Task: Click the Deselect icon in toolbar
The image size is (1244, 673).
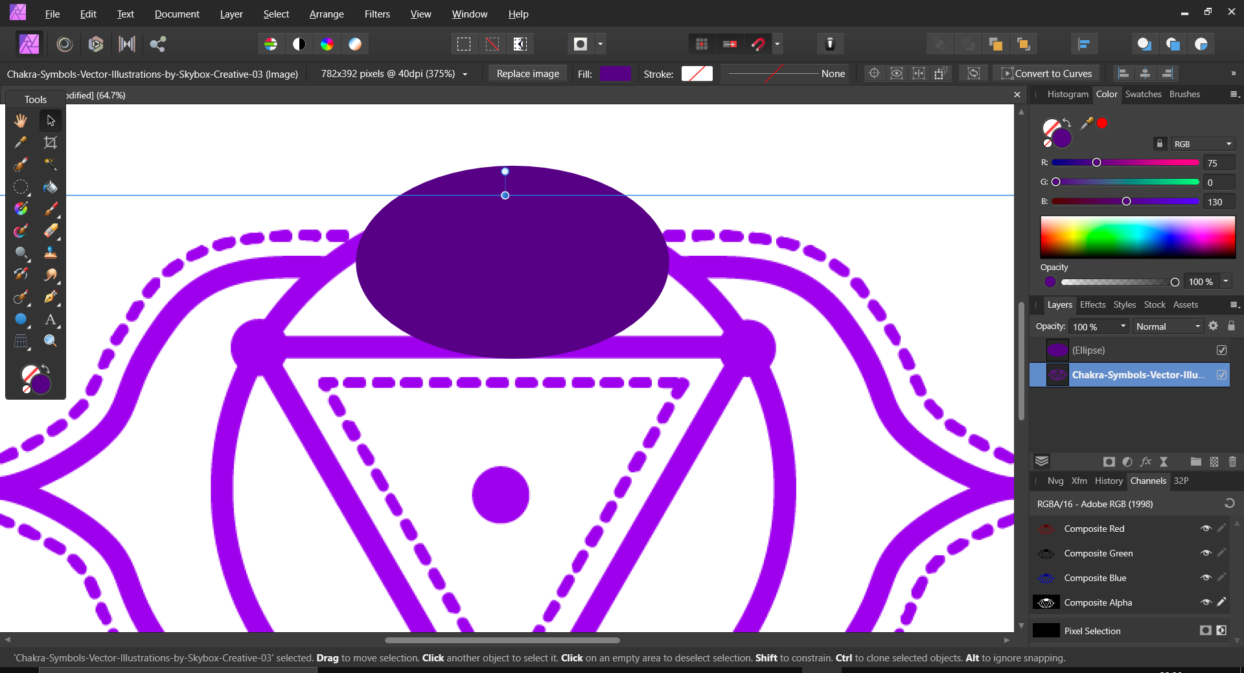Action: (492, 44)
